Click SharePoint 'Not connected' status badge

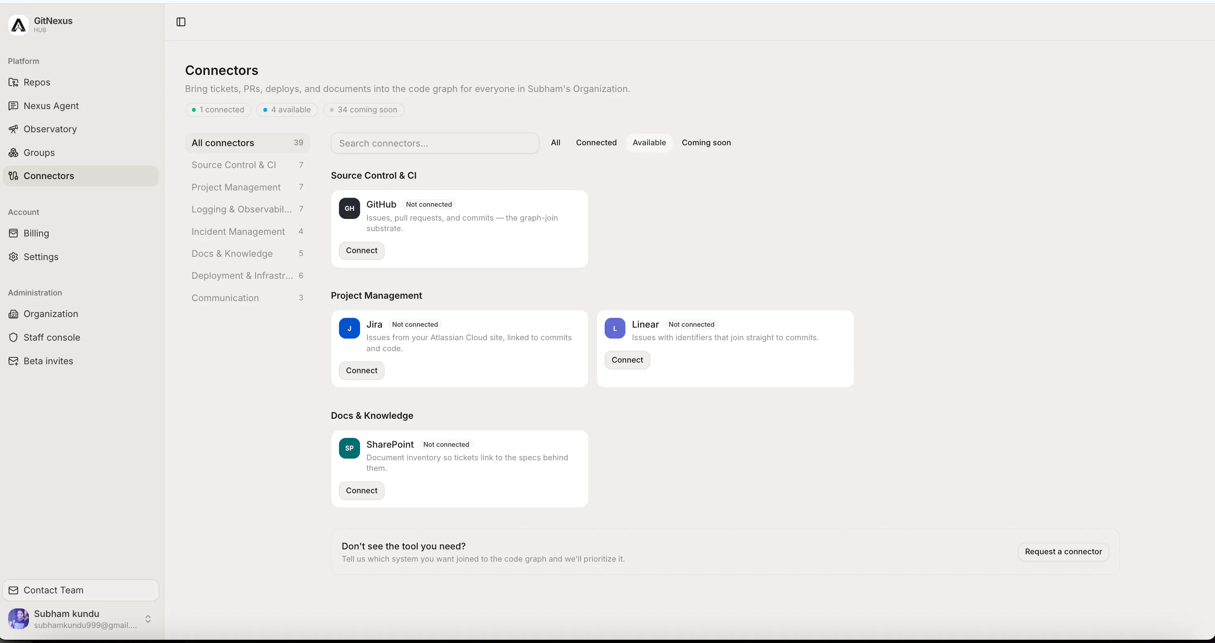coord(446,444)
